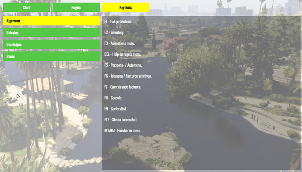Image resolution: width=302 pixels, height=172 pixels.
Task: Switch to the Regels tab
Action: coord(76,7)
